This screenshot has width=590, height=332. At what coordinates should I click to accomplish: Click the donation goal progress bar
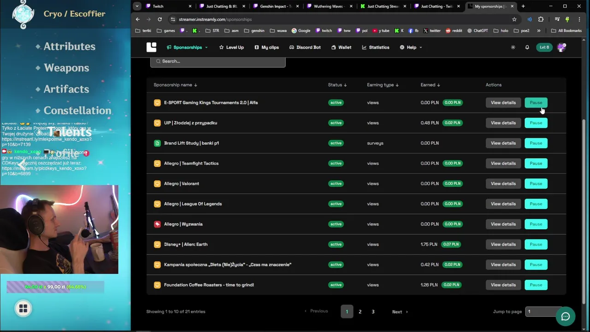pyautogui.click(x=55, y=287)
